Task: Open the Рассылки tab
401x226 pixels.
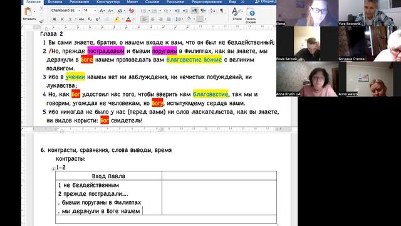Action: coord(175,2)
